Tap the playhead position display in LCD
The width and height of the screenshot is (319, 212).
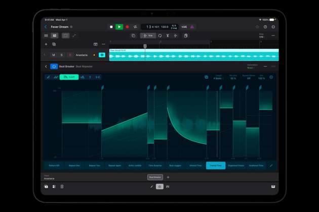tap(153, 27)
